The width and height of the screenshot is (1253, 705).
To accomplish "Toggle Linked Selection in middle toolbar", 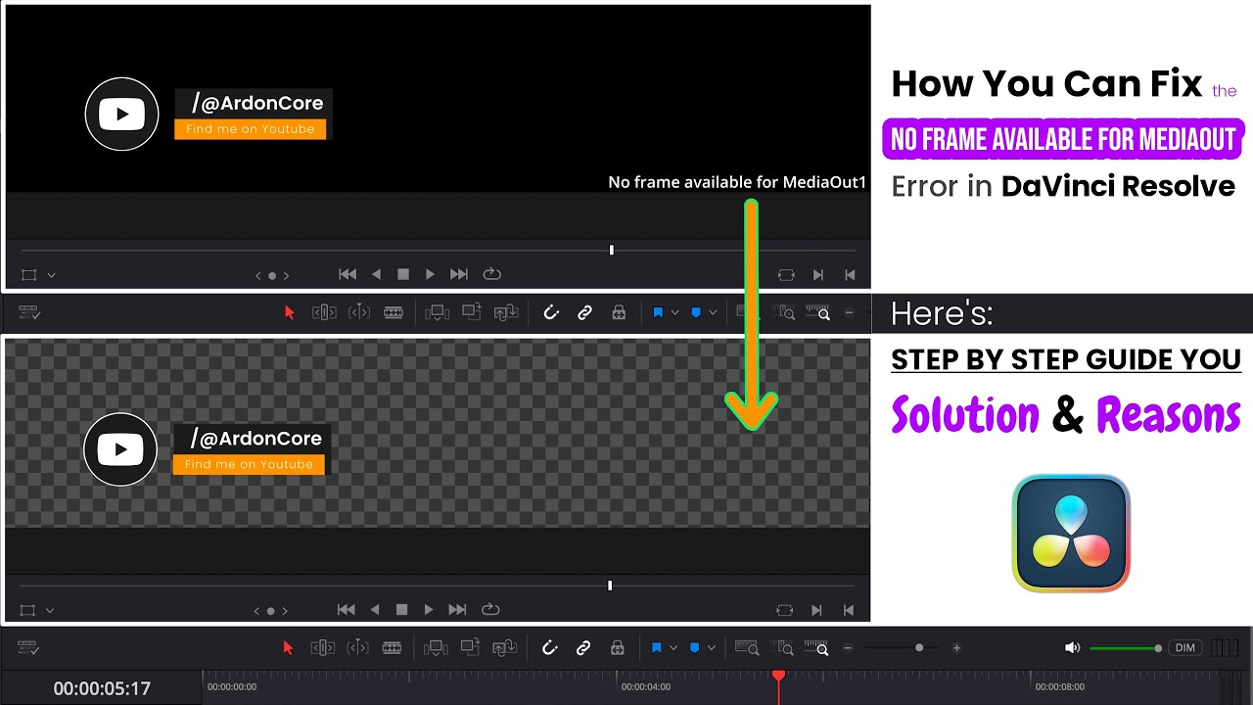I will (x=584, y=312).
